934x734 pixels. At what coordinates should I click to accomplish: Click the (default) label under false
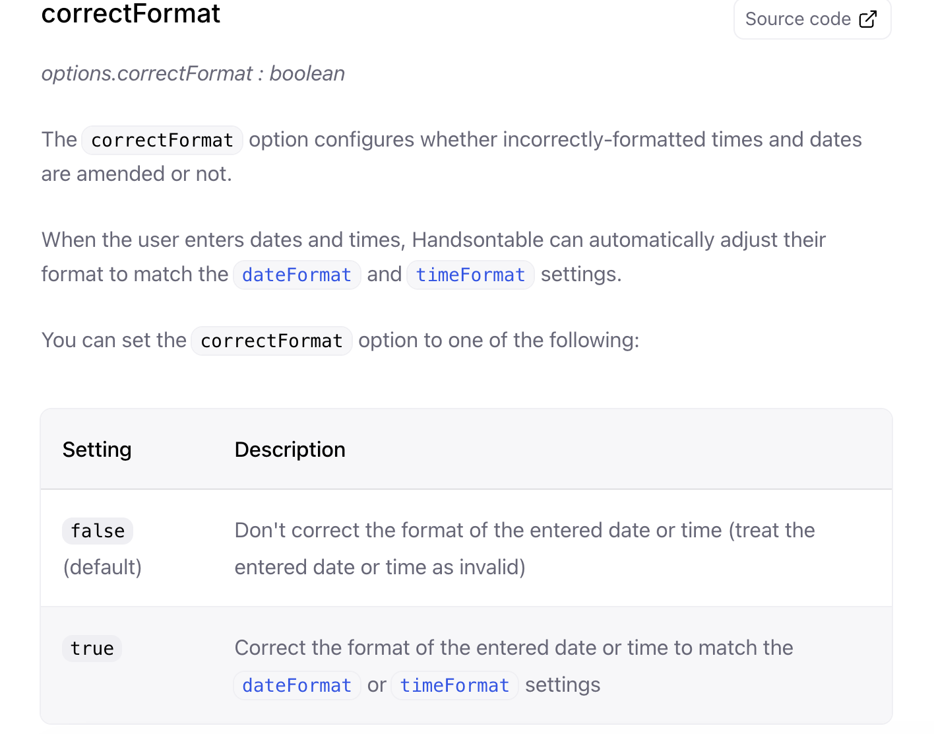[102, 567]
